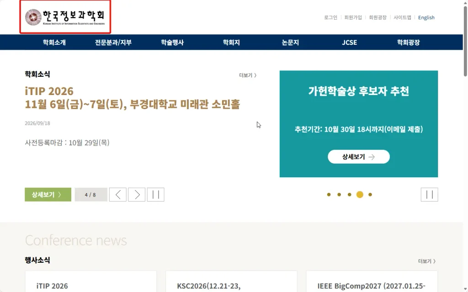Viewport: 468px width, 292px height.
Task: Go to previous news slide arrow
Action: coord(117,195)
